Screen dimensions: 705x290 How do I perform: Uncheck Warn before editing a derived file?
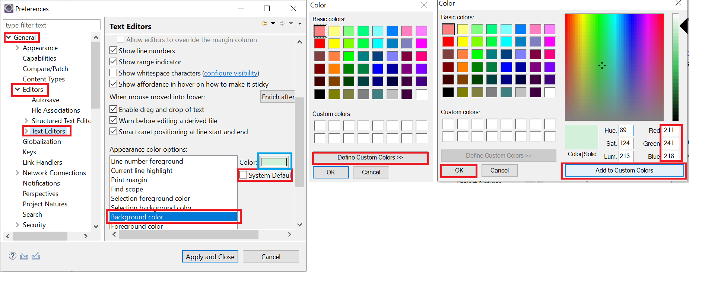113,120
